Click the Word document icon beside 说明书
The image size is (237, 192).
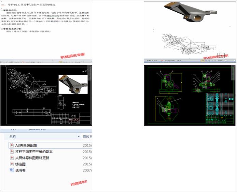[12, 170]
